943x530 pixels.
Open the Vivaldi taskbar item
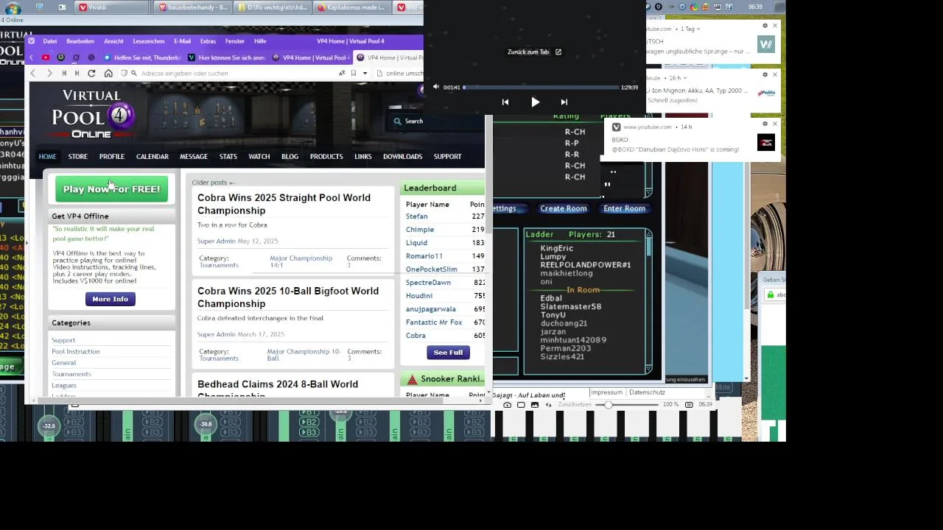[112, 7]
